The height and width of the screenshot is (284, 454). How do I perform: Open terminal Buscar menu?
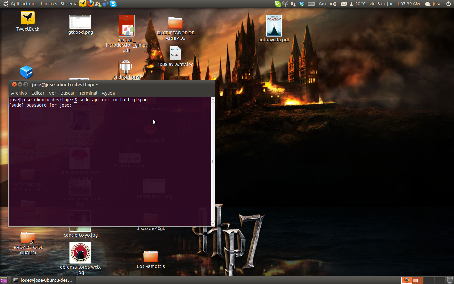(67, 93)
